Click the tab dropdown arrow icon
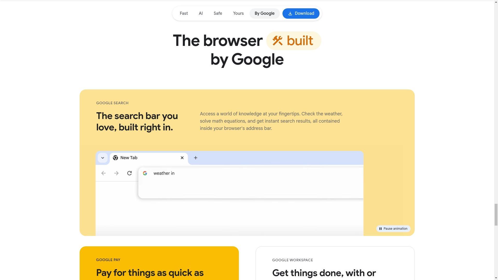This screenshot has height=280, width=498. click(x=103, y=158)
